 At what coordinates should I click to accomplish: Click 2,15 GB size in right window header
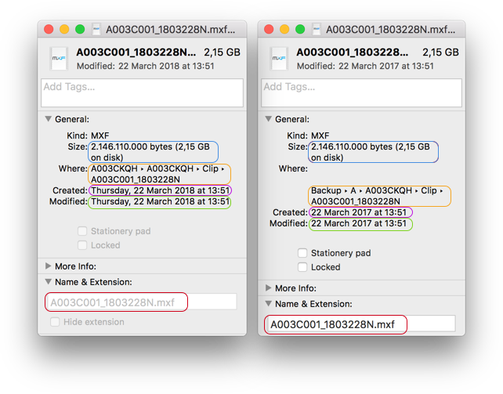pos(441,52)
